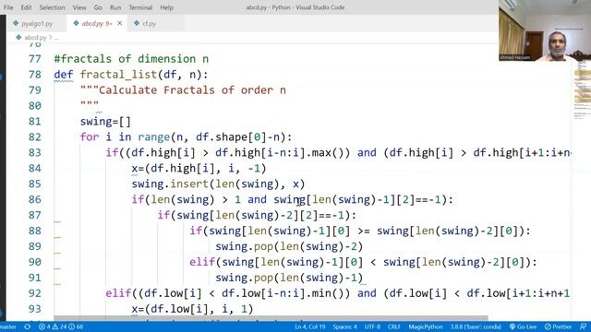Click 'swing.pop(len(swing)-1)' on line 91

coord(289,278)
